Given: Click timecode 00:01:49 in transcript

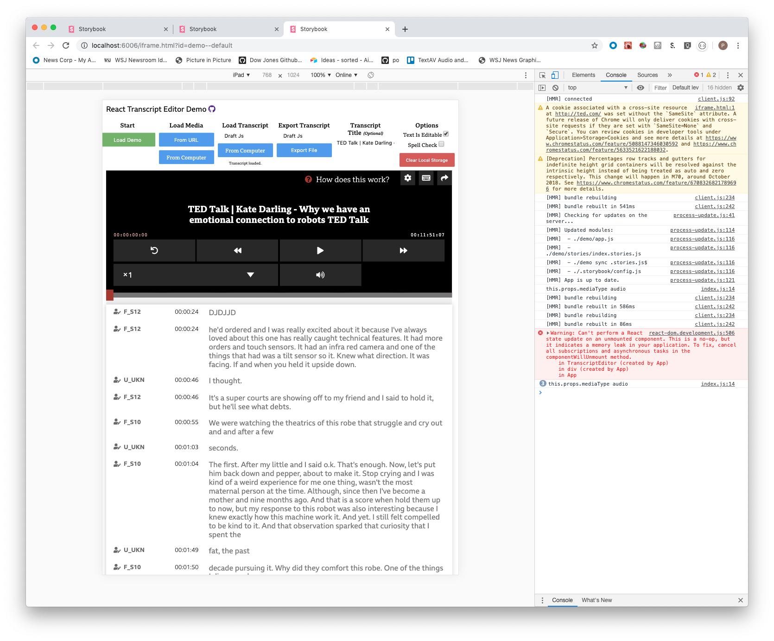Looking at the screenshot, I should pyautogui.click(x=186, y=550).
